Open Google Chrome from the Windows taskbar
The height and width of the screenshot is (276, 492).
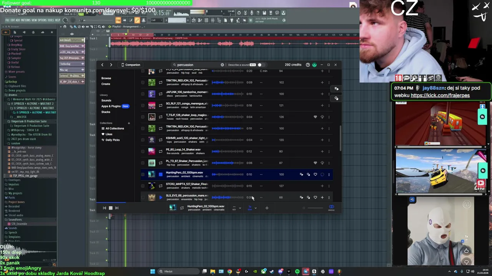pyautogui.click(x=229, y=271)
